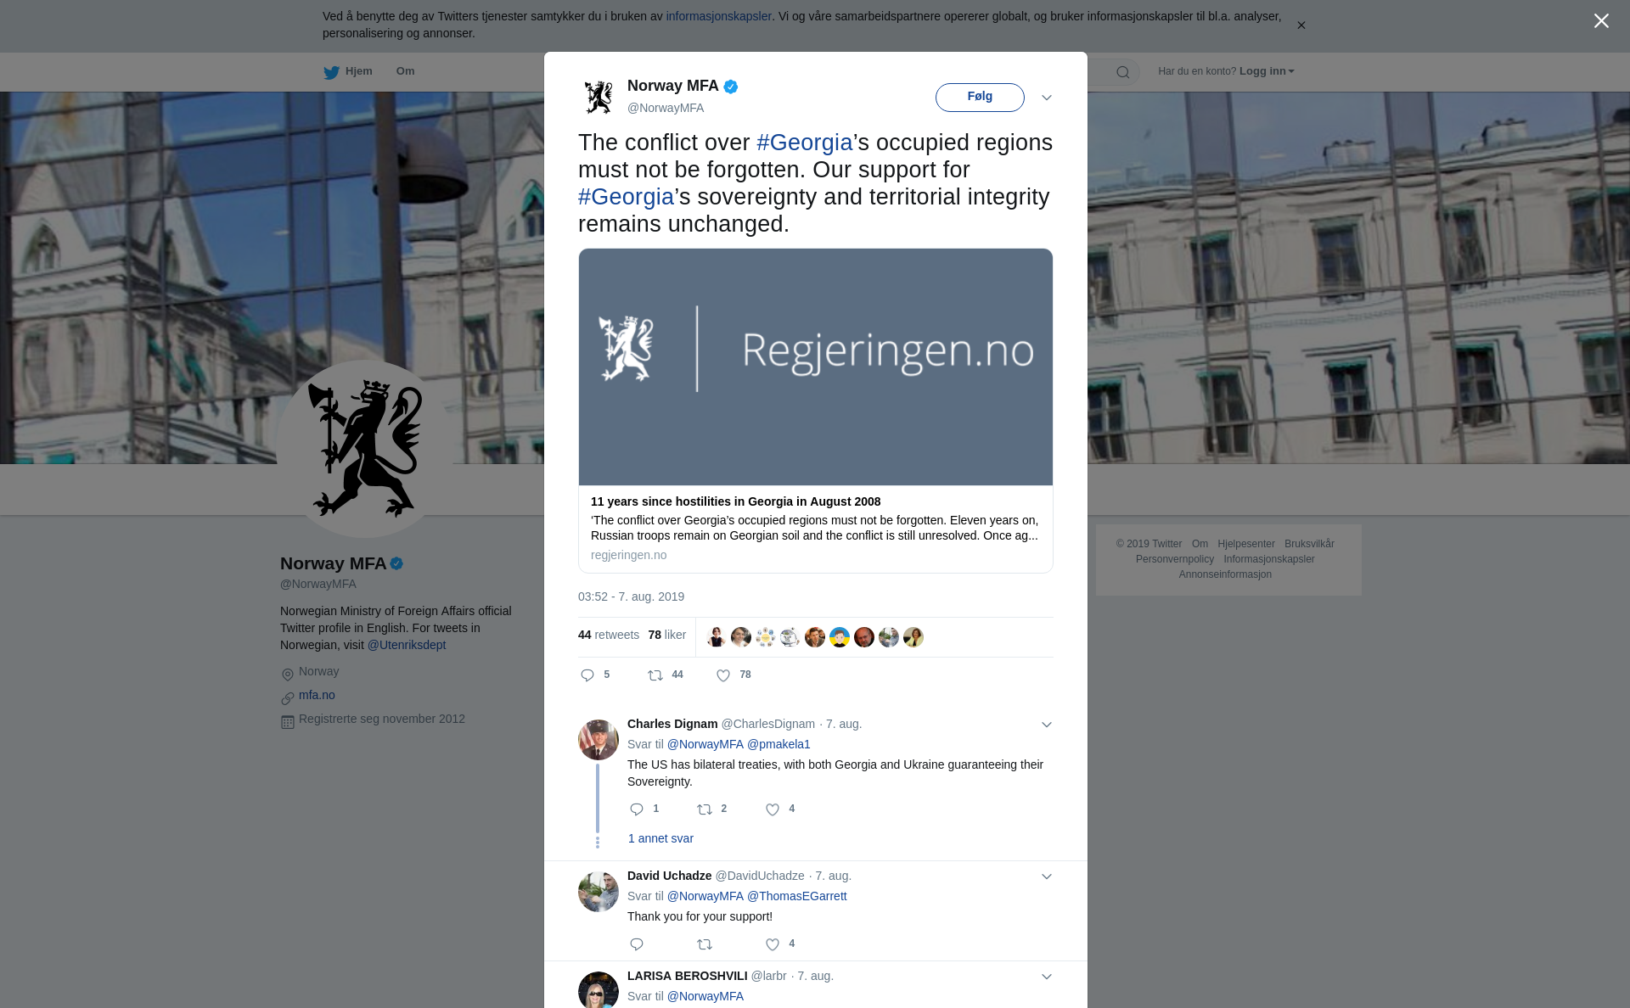Like the Norway MFA tweet with heart icon
1630x1008 pixels.
point(723,675)
